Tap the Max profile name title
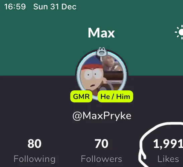 click(101, 33)
